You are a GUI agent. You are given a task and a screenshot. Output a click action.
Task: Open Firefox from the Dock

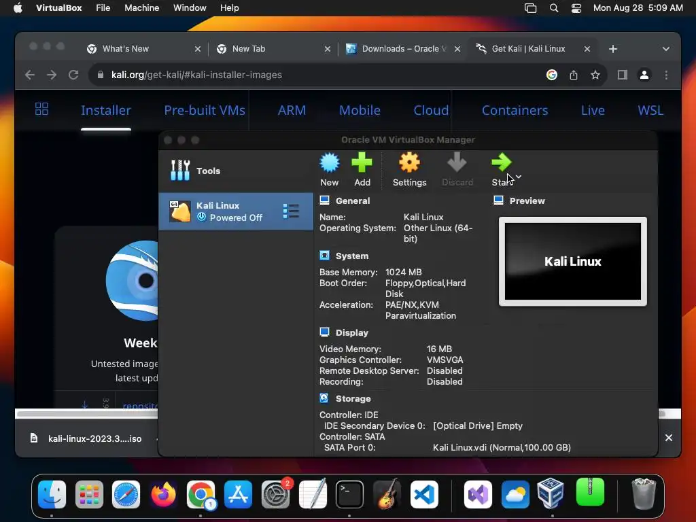(163, 494)
